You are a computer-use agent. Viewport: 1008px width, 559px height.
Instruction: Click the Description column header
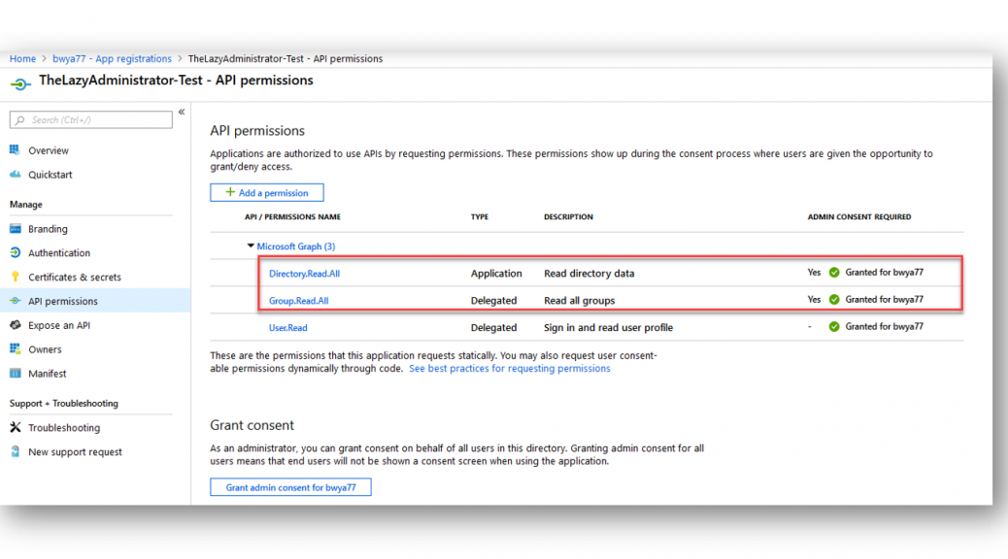pos(568,217)
